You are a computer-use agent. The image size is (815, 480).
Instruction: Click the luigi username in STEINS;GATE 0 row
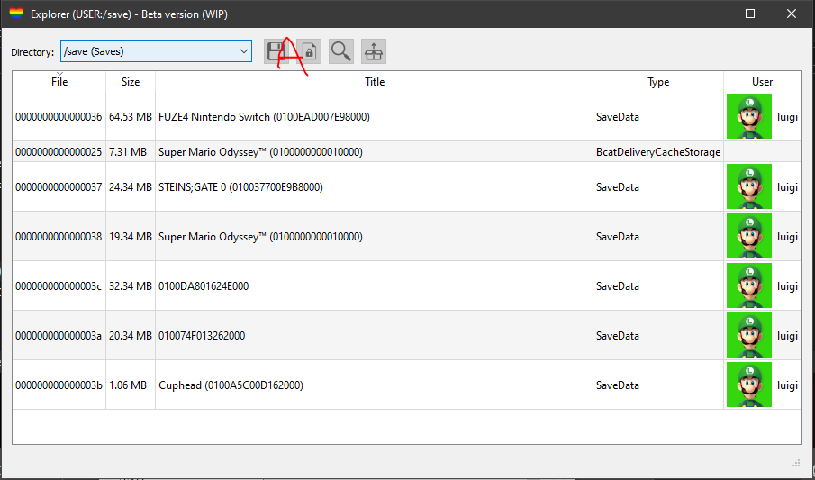click(787, 187)
